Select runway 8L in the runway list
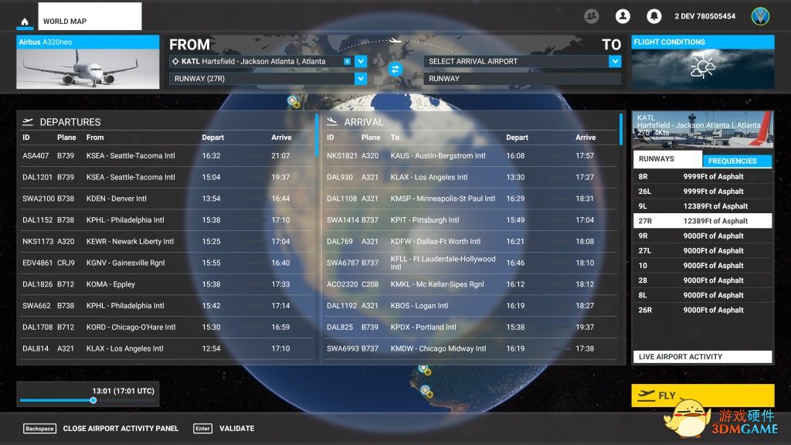791x445 pixels. (x=702, y=295)
